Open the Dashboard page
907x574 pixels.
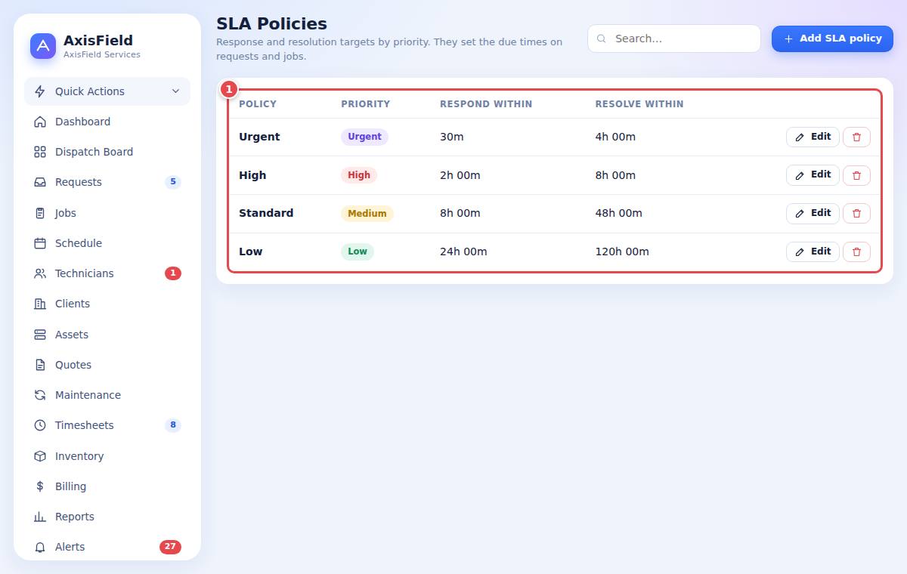pyautogui.click(x=107, y=122)
